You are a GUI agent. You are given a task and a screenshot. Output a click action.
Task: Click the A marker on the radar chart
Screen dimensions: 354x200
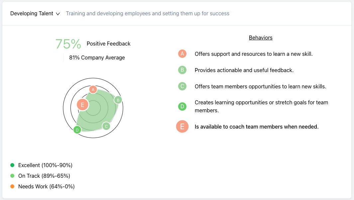(93, 89)
